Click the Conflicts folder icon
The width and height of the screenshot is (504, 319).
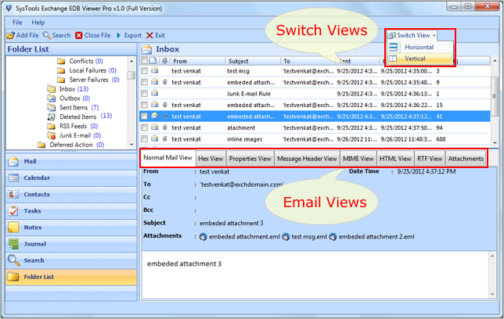click(61, 61)
